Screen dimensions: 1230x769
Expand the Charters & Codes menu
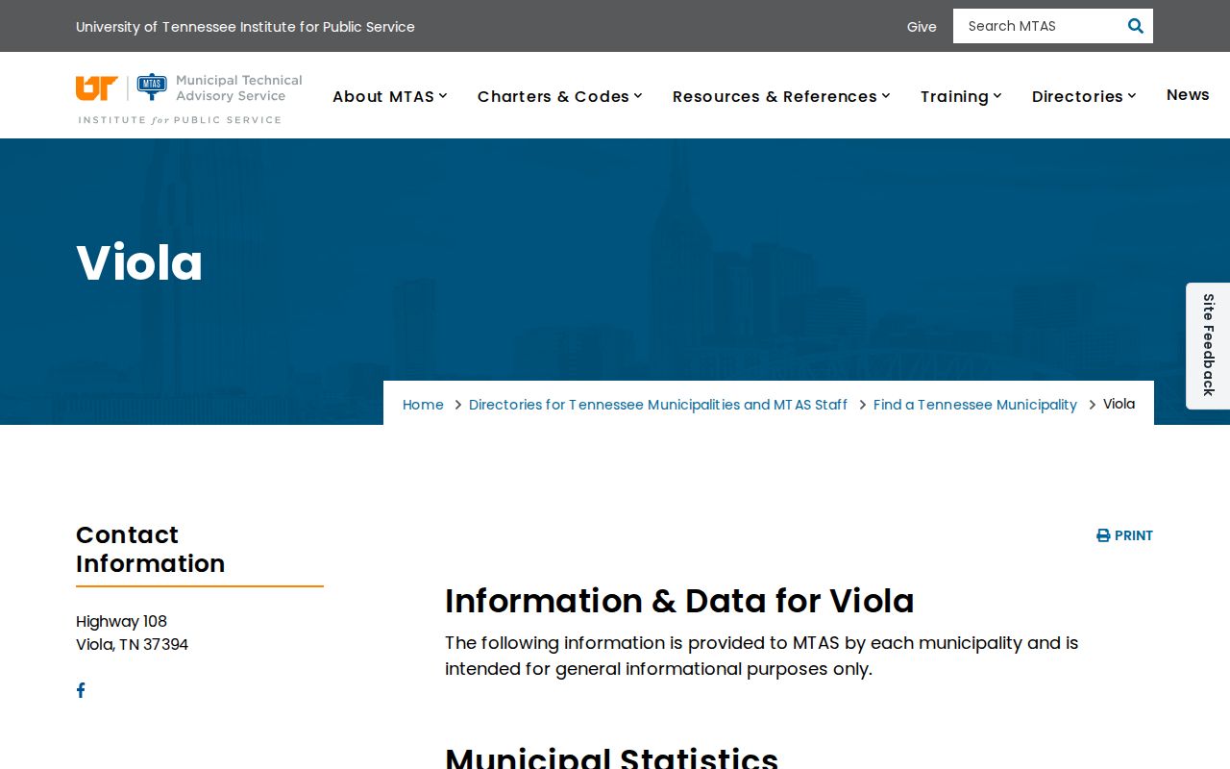[x=560, y=96]
